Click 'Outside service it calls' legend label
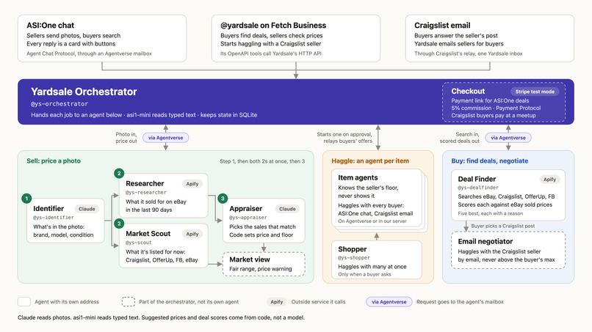The image size is (592, 332). 318,301
